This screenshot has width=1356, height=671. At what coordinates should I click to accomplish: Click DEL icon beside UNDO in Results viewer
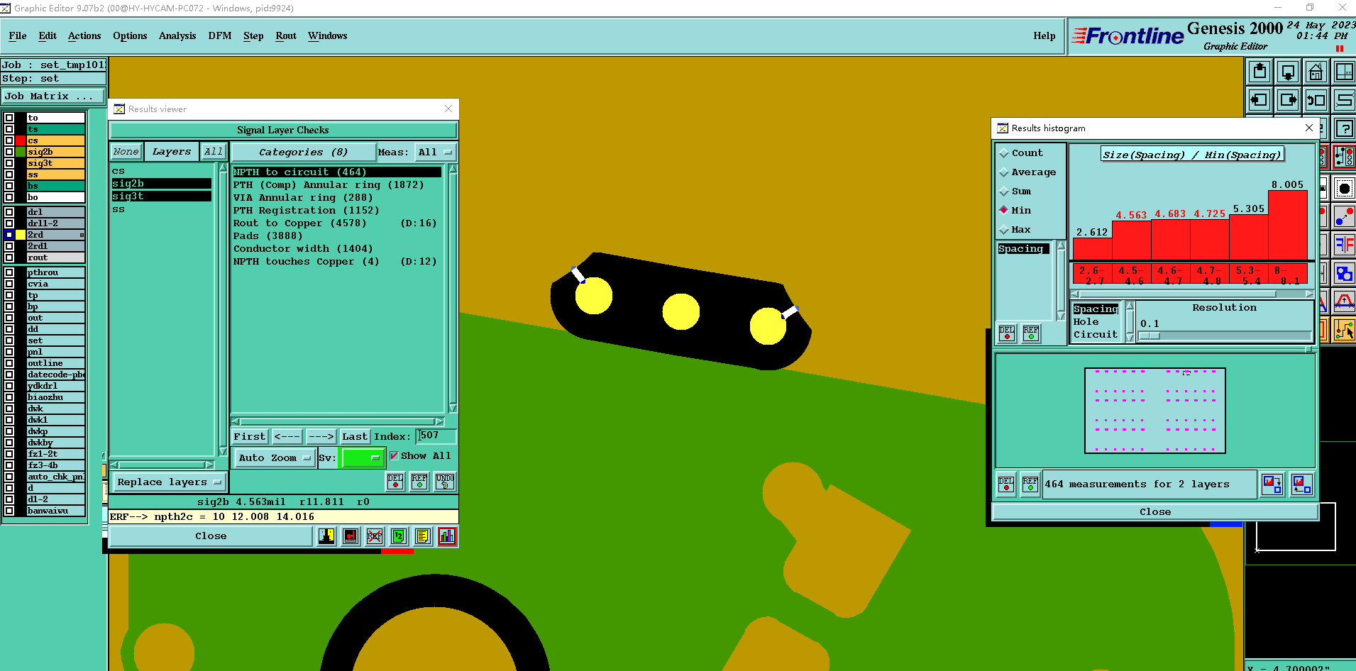tap(395, 482)
